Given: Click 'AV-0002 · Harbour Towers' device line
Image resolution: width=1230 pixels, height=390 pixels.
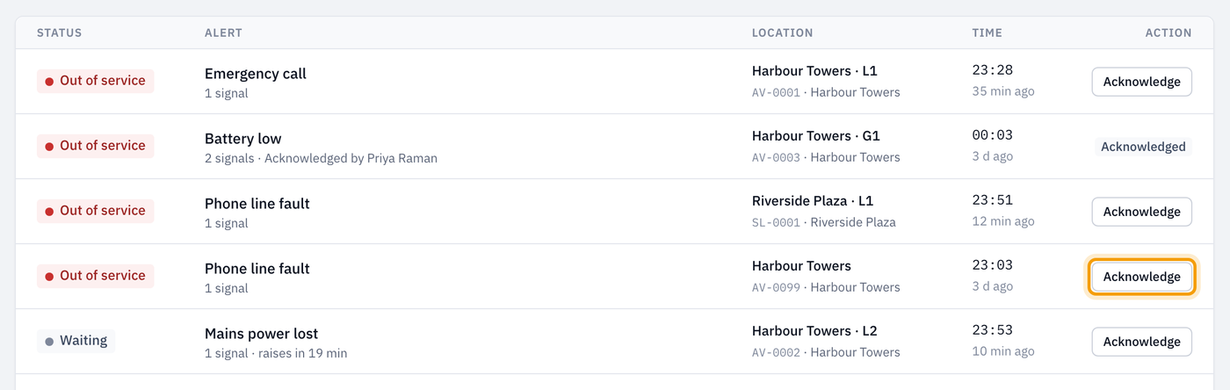Looking at the screenshot, I should (x=826, y=352).
